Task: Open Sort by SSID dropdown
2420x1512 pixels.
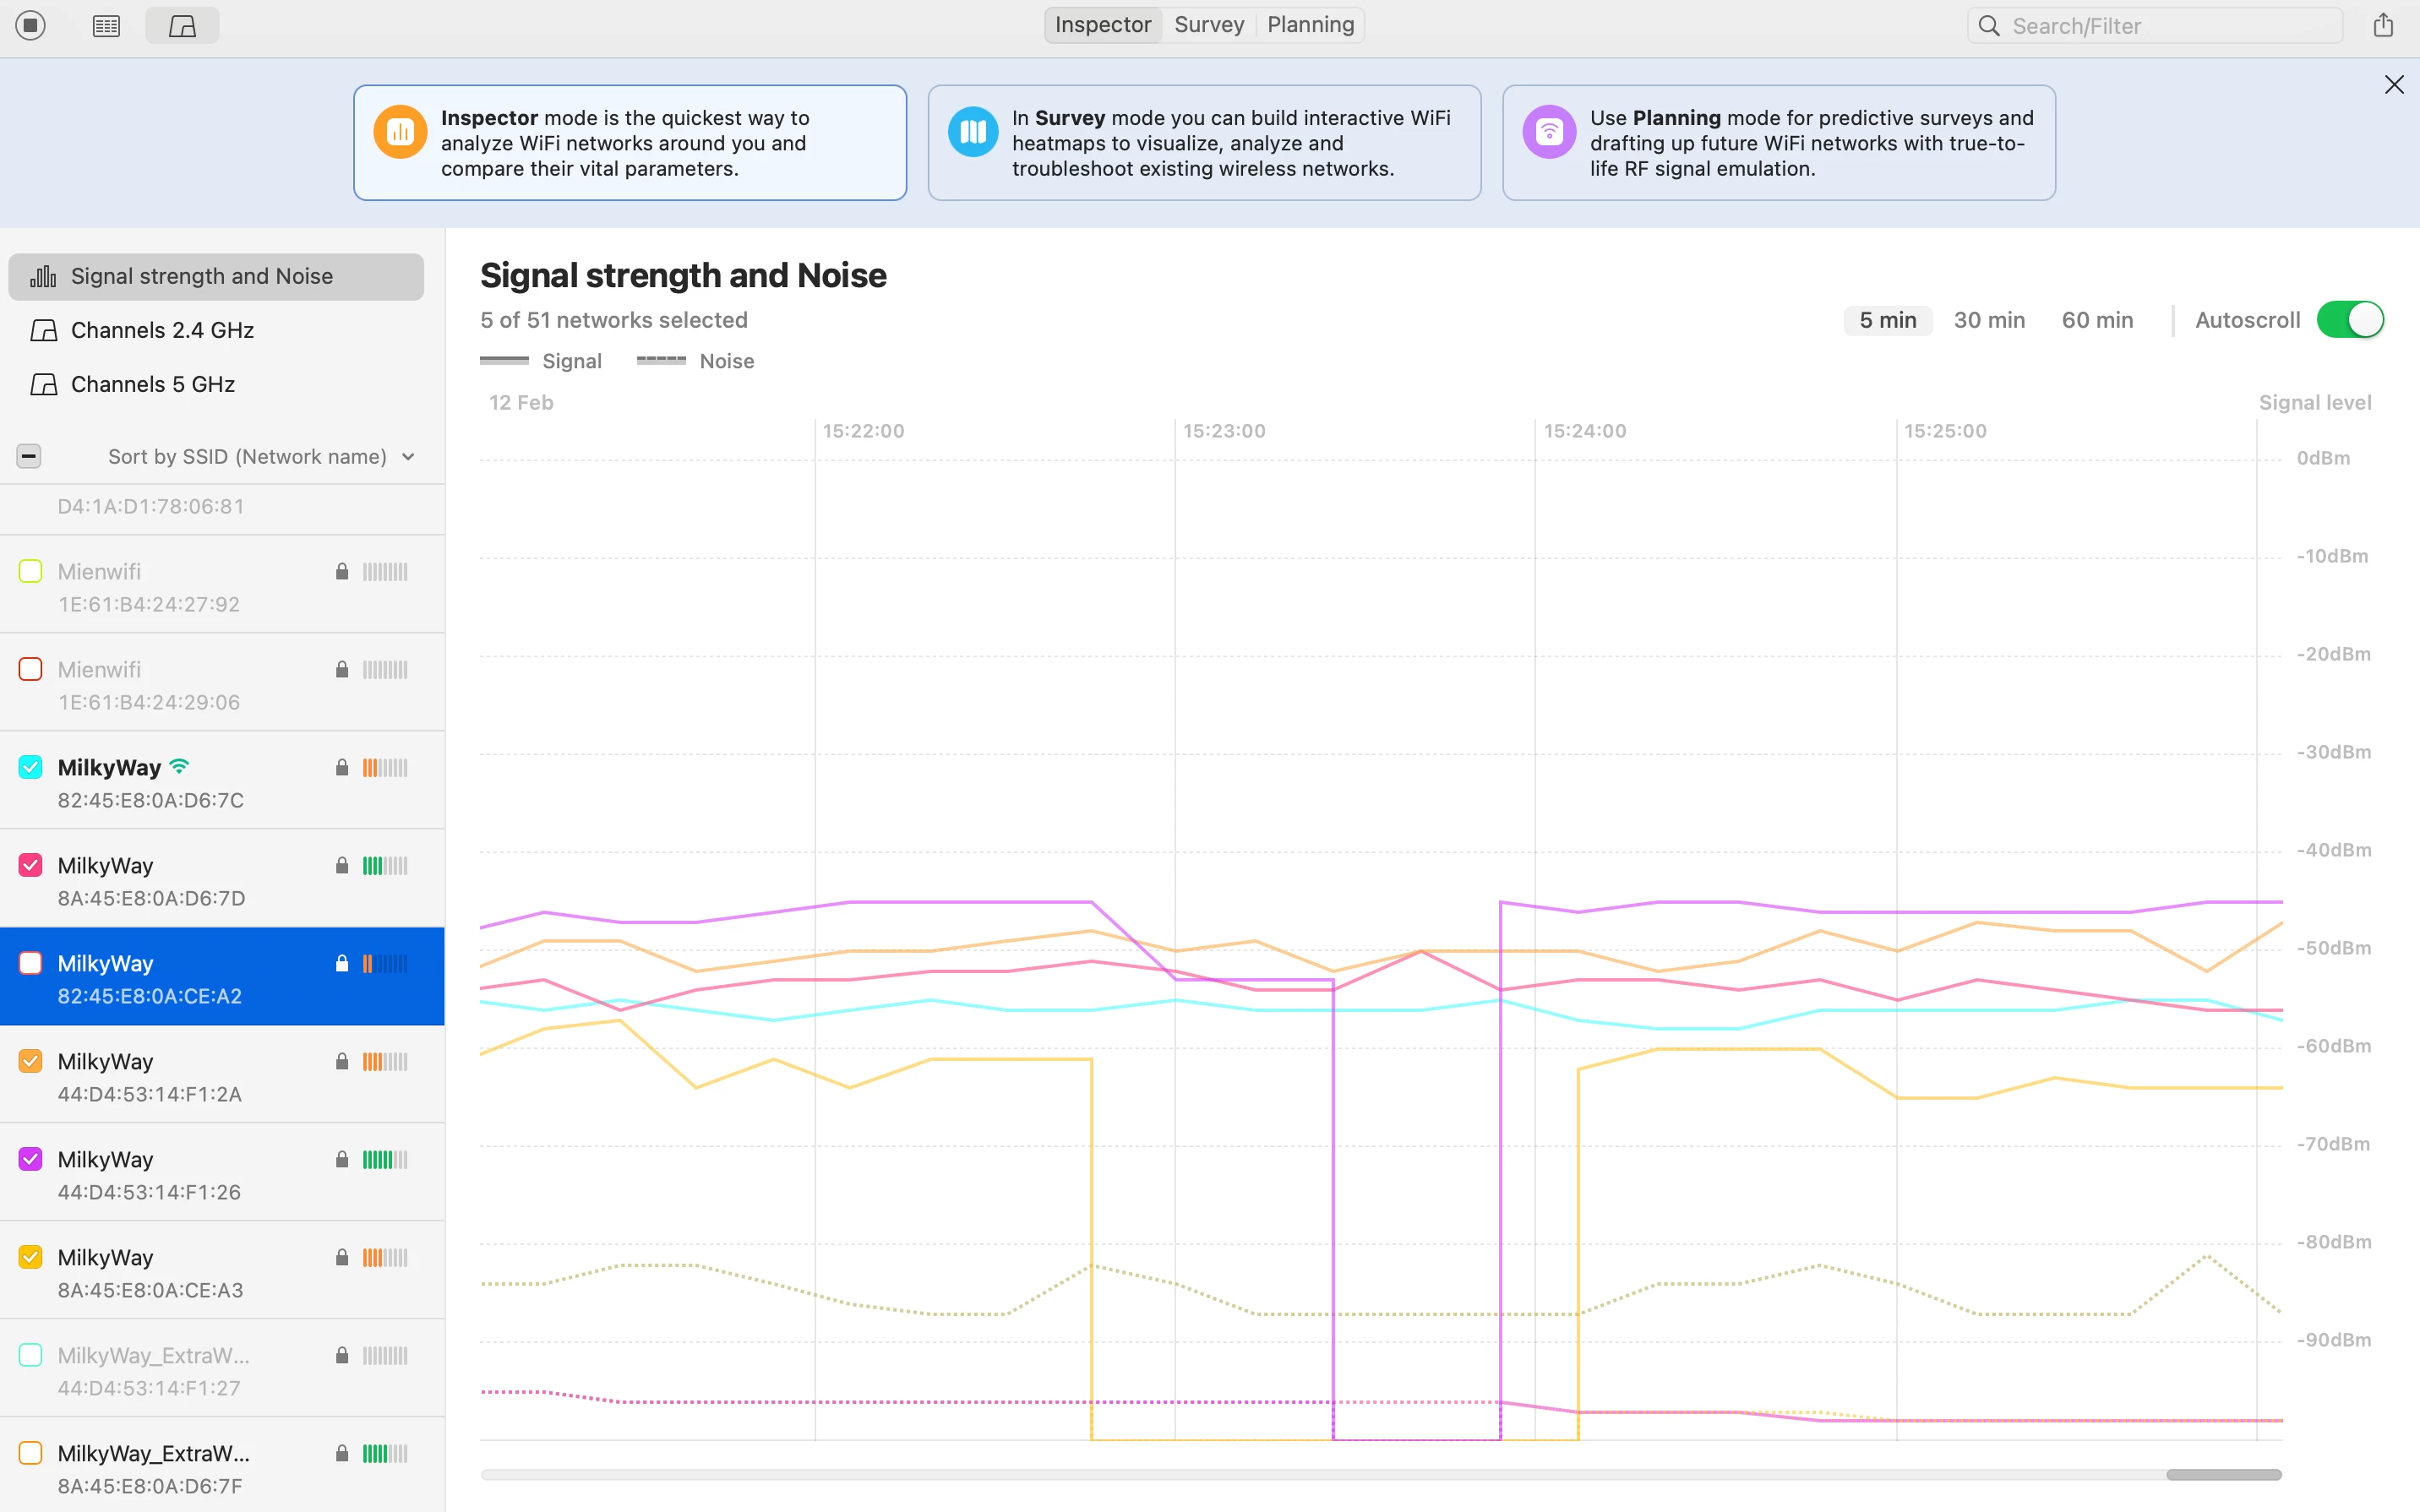Action: [x=261, y=456]
